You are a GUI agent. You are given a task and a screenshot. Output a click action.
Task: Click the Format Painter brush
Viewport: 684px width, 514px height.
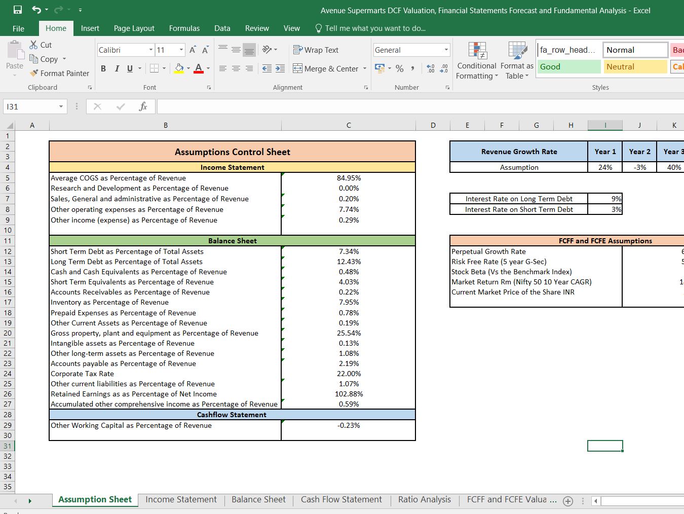34,73
